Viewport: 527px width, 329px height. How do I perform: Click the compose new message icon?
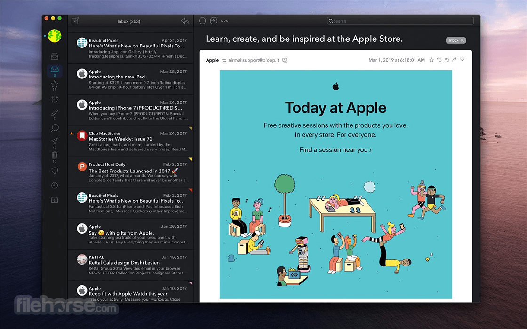[75, 21]
